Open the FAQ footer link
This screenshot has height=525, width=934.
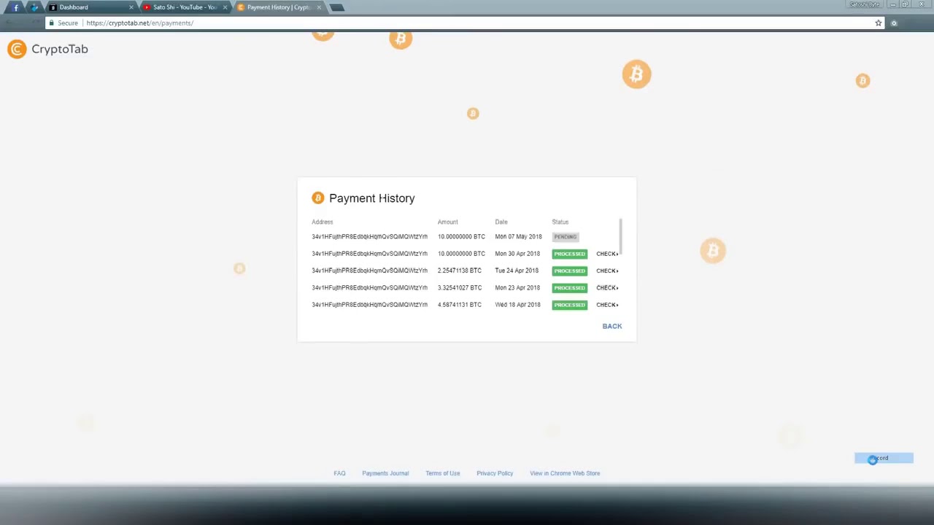tap(339, 473)
